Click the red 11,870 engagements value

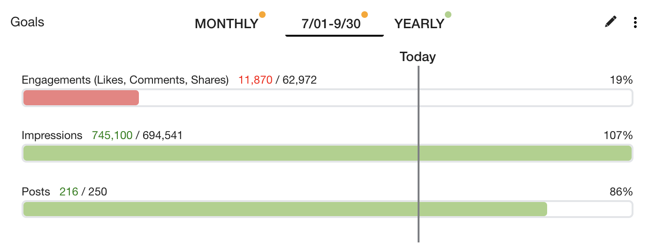(x=255, y=80)
